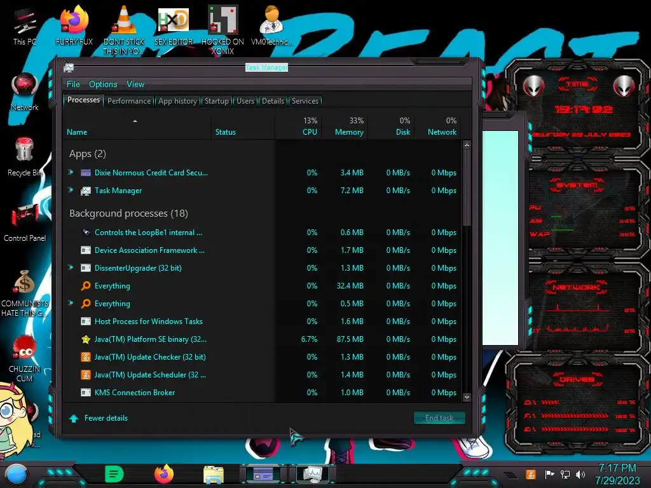Open the green notes app on taskbar
The image size is (651, 488).
114,474
